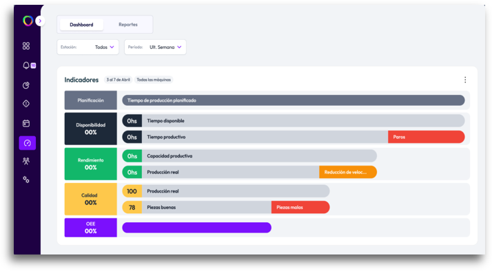Image resolution: width=492 pixels, height=271 pixels.
Task: Open notifications bell icon
Action: point(26,65)
